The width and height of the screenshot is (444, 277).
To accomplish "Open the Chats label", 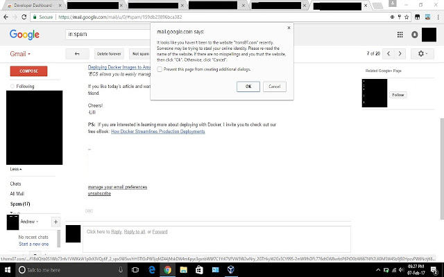I will (x=15, y=184).
